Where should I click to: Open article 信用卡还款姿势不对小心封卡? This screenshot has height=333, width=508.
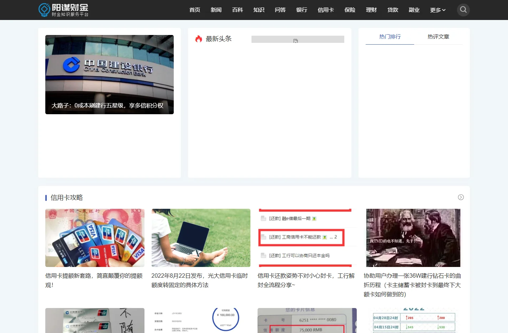(306, 281)
